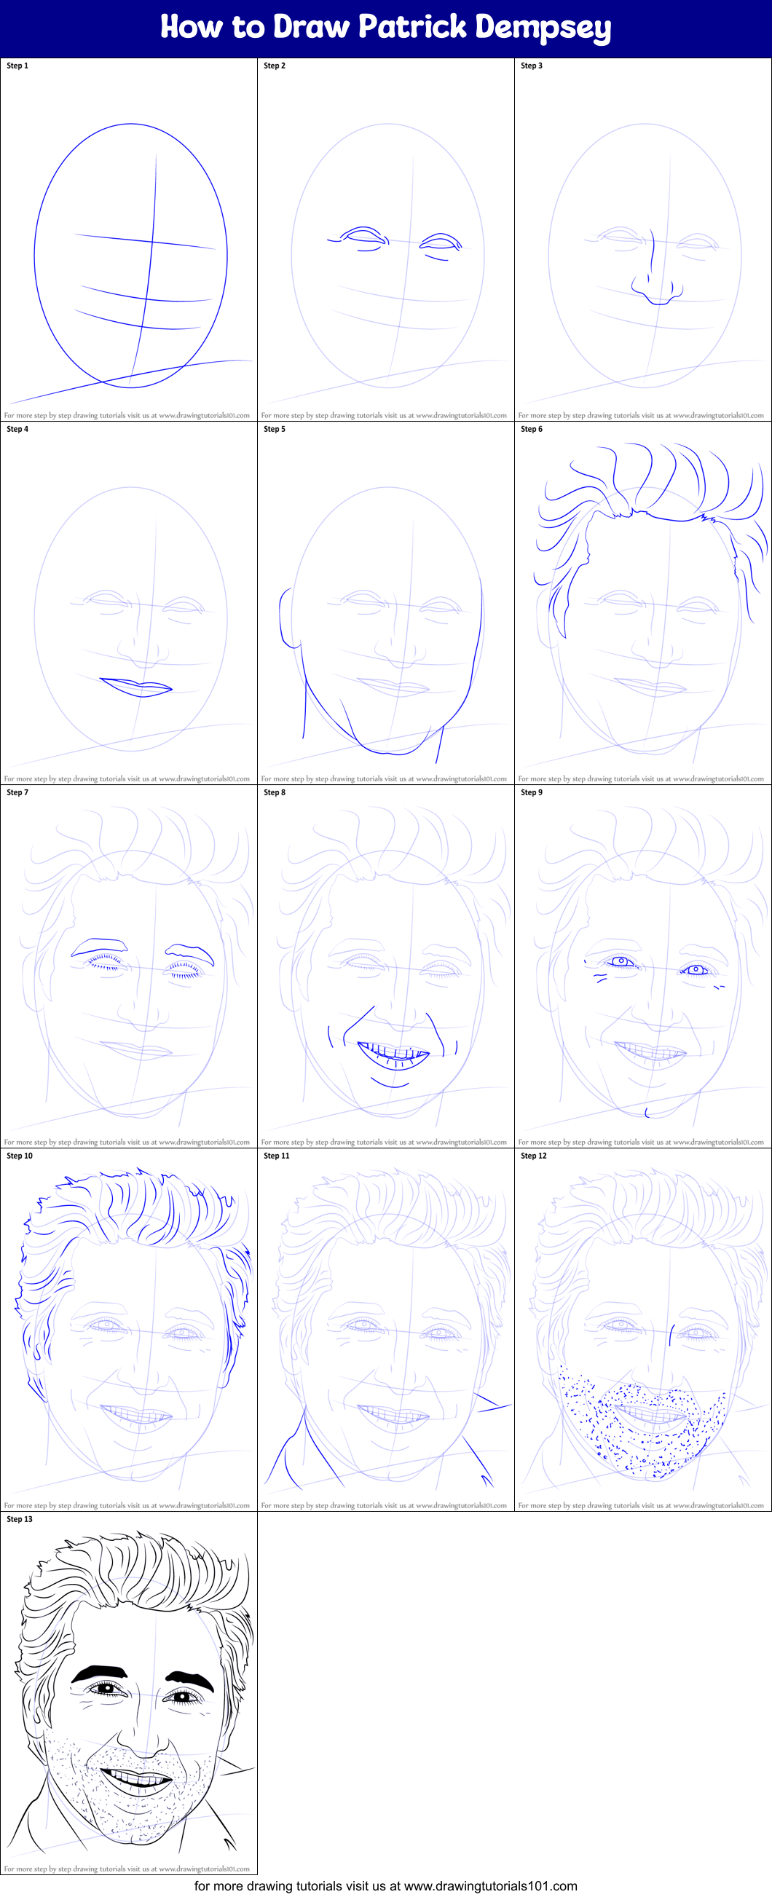Open the Step 9 eye pupils drawing

pos(643,966)
